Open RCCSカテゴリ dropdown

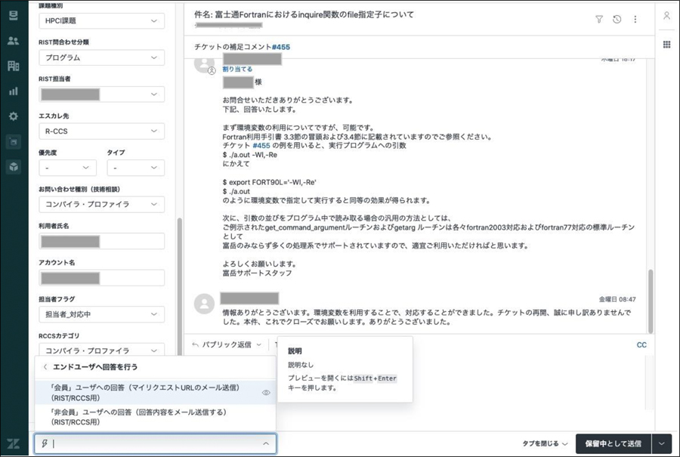click(101, 350)
